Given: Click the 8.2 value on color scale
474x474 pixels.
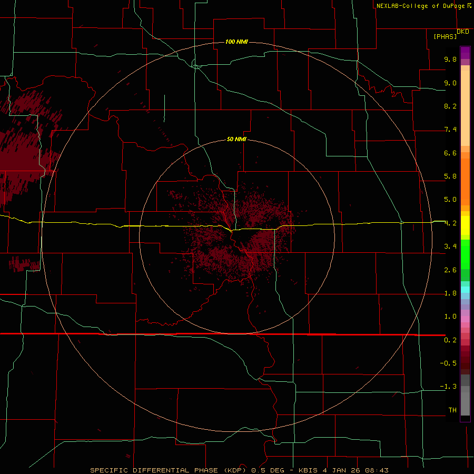Looking at the screenshot, I should pos(450,106).
